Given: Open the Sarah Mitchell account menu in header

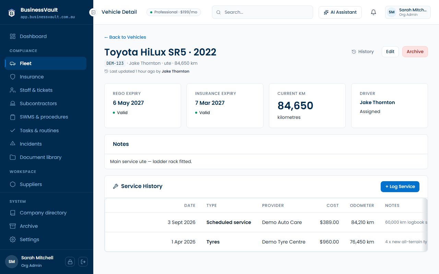Looking at the screenshot, I should pos(408,12).
